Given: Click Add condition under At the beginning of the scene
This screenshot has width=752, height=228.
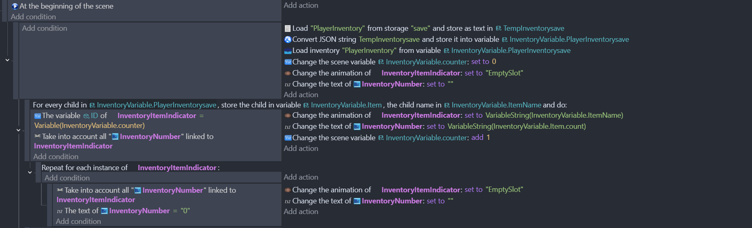Looking at the screenshot, I should pos(33,17).
